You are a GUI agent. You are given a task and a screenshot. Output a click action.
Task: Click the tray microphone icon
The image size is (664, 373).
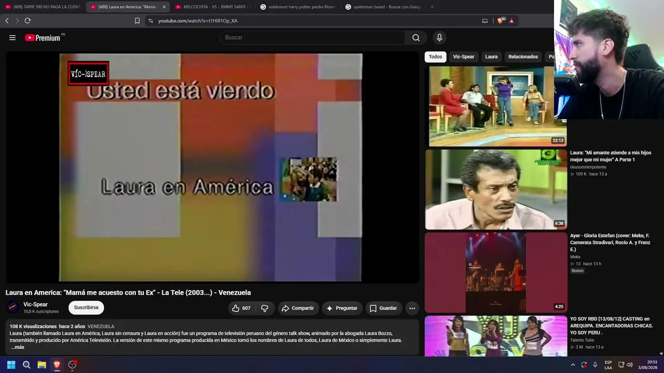pyautogui.click(x=595, y=365)
